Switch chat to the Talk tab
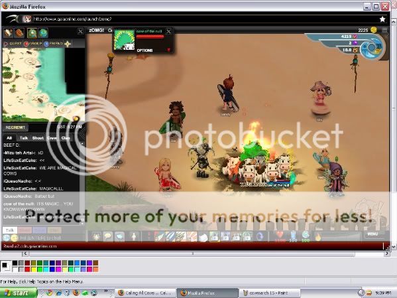Image resolution: width=397 pixels, height=298 pixels. point(24,138)
